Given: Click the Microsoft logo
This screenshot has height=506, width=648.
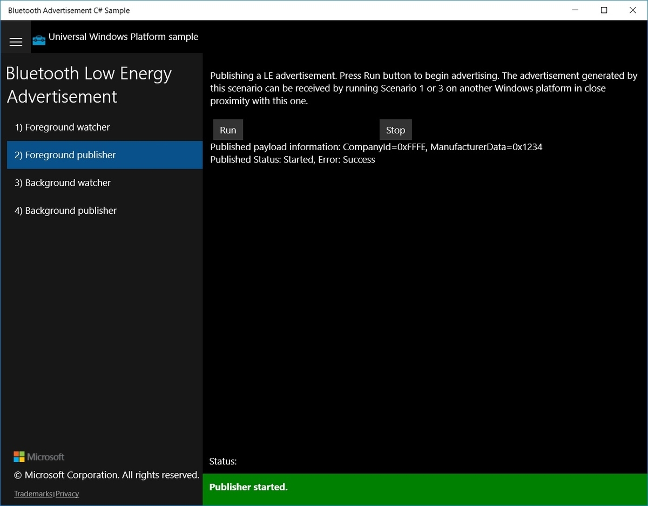Looking at the screenshot, I should click(x=39, y=457).
